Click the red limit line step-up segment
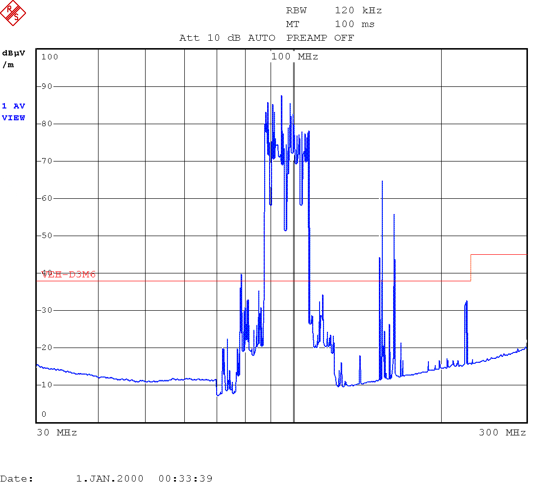549x484 pixels. [x=471, y=268]
